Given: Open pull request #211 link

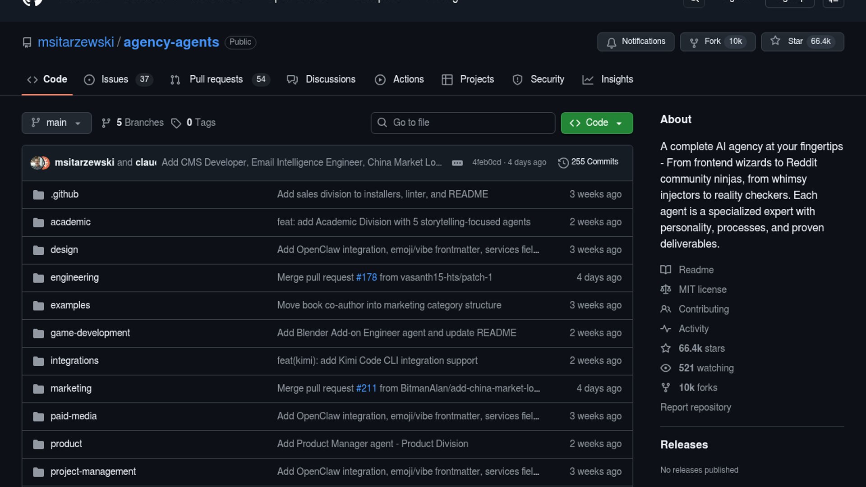Looking at the screenshot, I should point(366,388).
